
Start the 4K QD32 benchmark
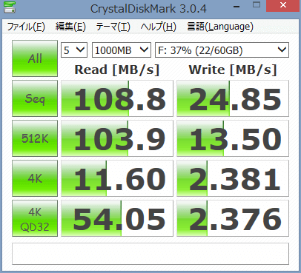[35, 218]
